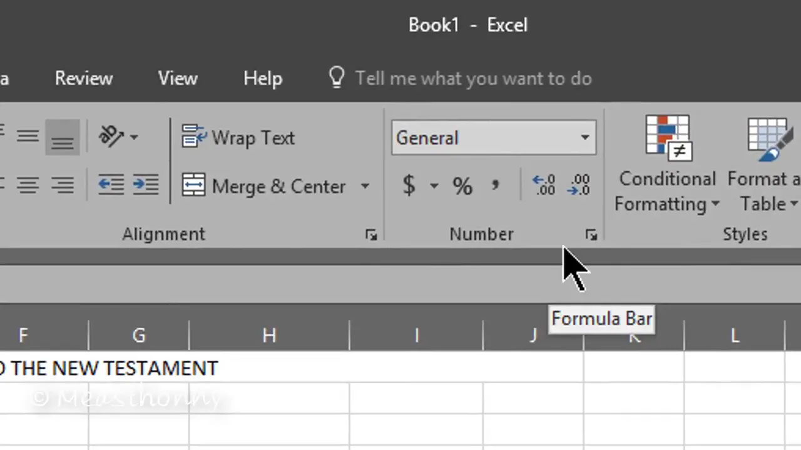Image resolution: width=801 pixels, height=450 pixels.
Task: Open the Help tab
Action: (263, 78)
